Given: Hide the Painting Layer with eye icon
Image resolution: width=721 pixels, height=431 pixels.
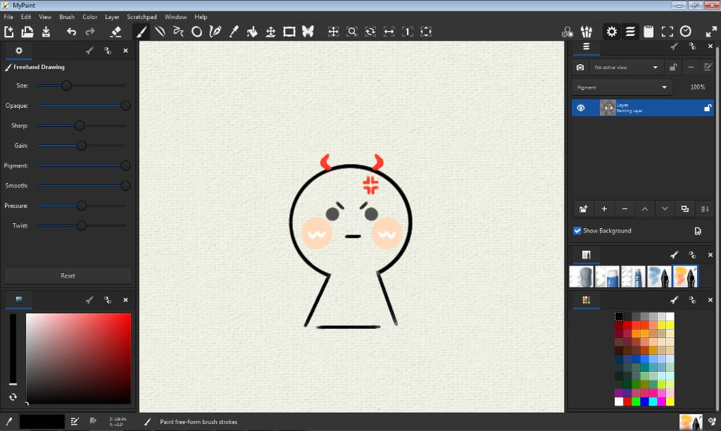Looking at the screenshot, I should [581, 108].
